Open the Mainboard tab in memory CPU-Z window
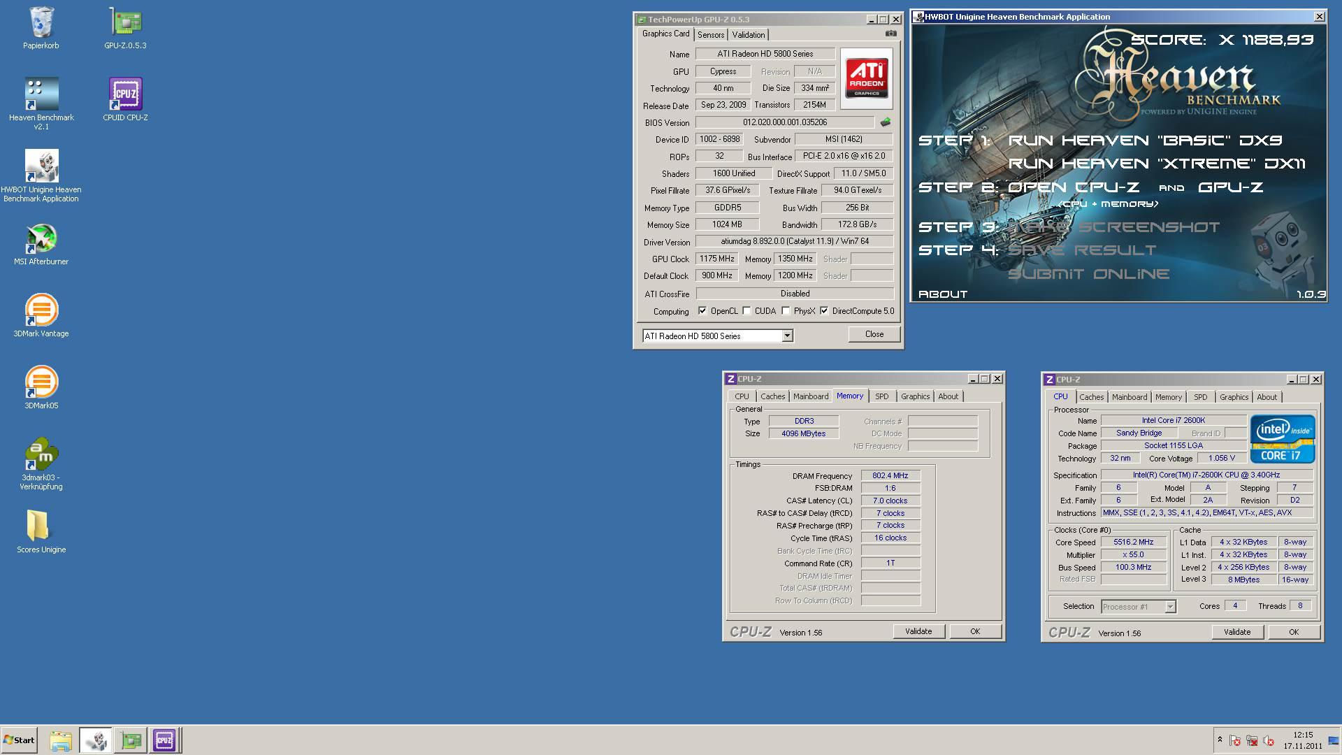1342x755 pixels. (x=811, y=396)
